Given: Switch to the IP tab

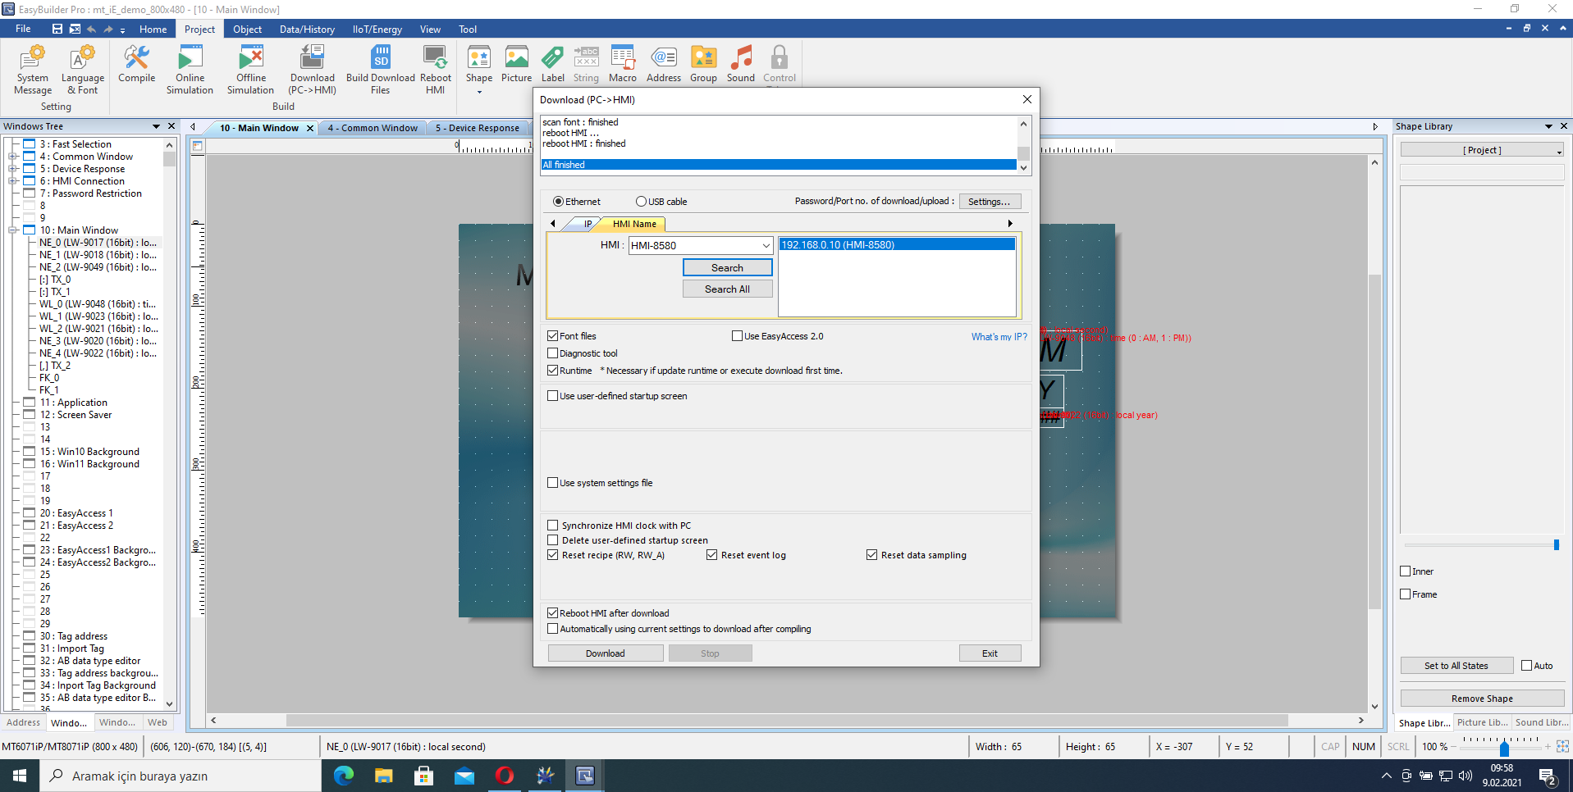Looking at the screenshot, I should [x=587, y=224].
